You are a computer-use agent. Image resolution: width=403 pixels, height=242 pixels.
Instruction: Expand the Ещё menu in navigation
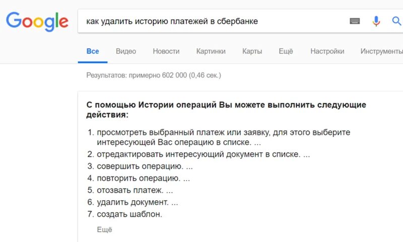point(286,51)
